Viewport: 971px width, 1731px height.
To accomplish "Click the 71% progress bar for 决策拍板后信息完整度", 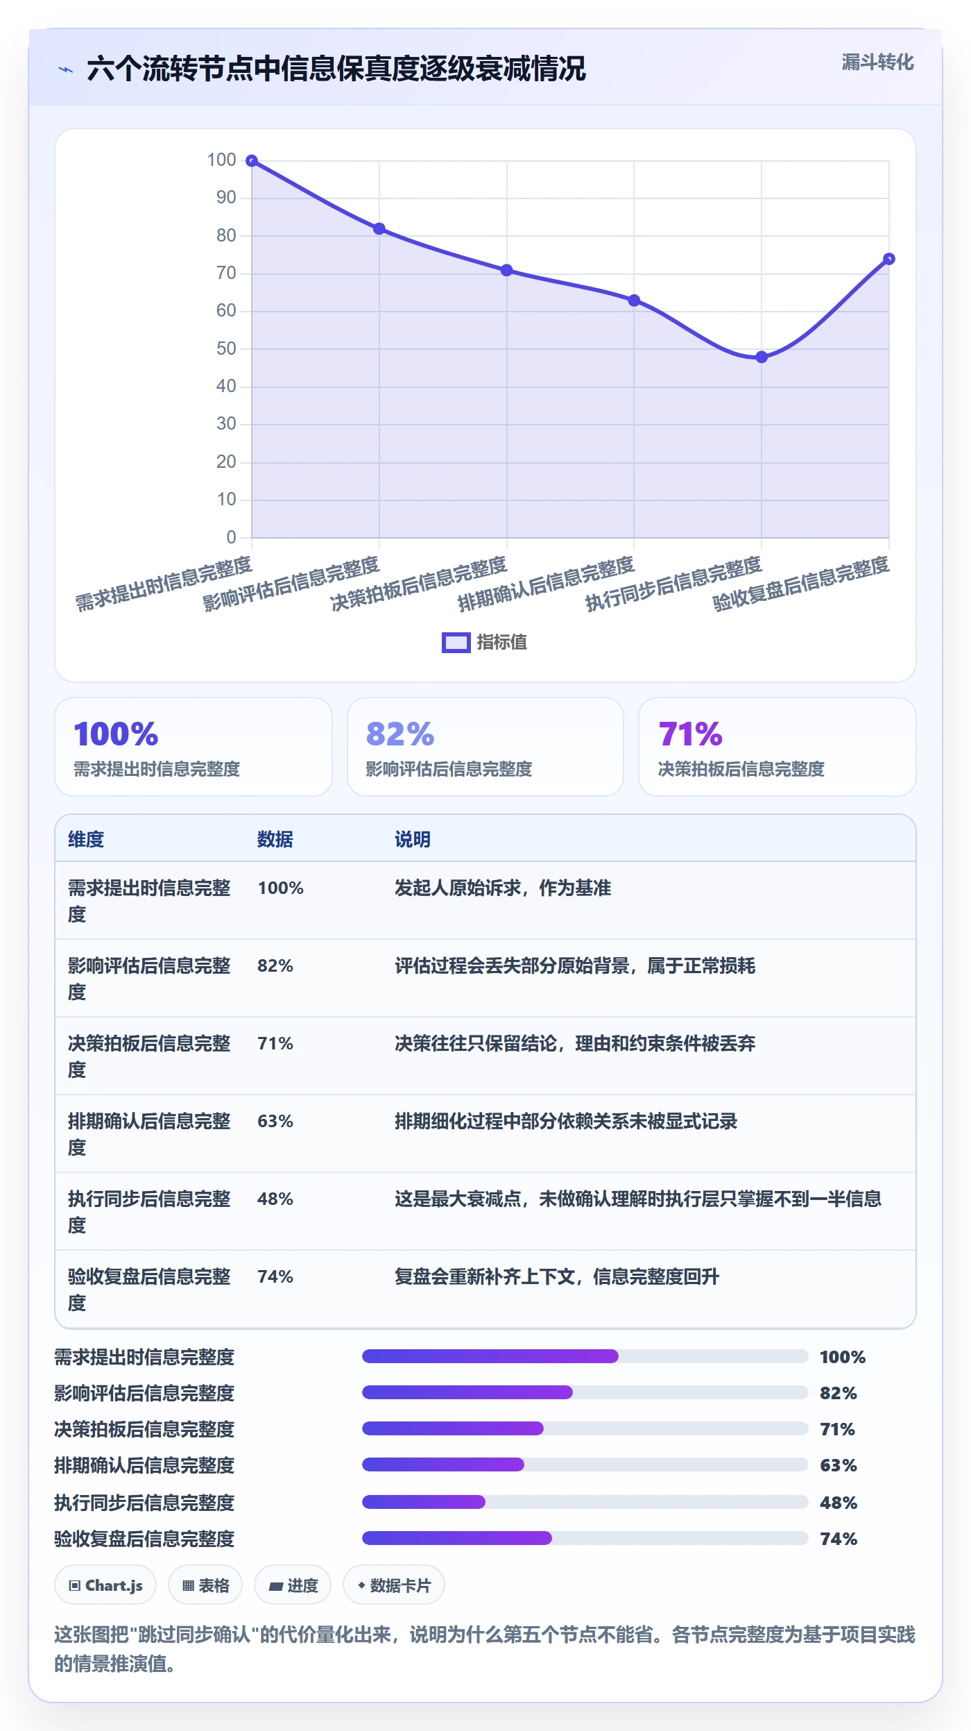I will (585, 1428).
